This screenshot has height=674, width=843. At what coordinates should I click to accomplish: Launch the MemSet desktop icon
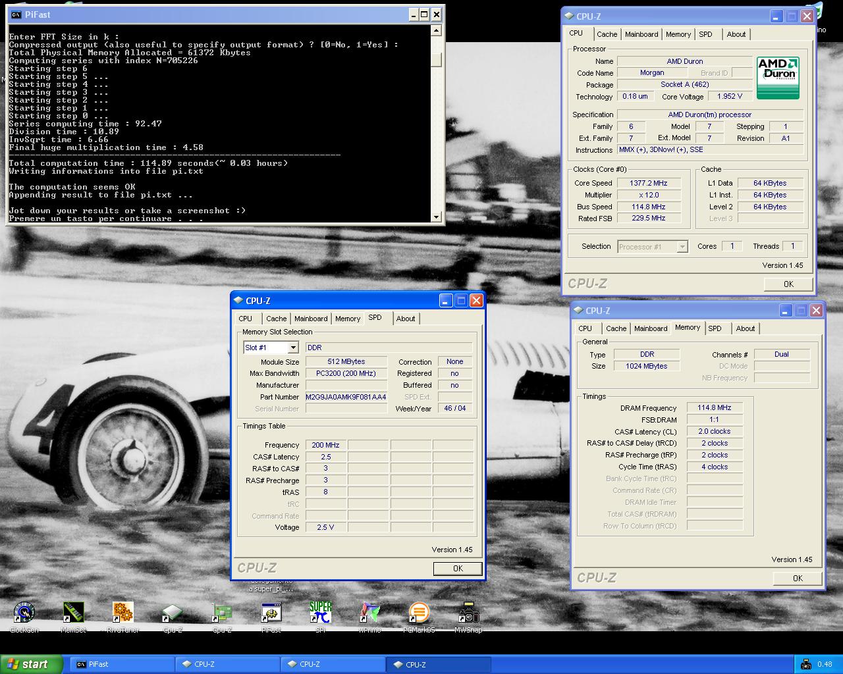pyautogui.click(x=73, y=612)
